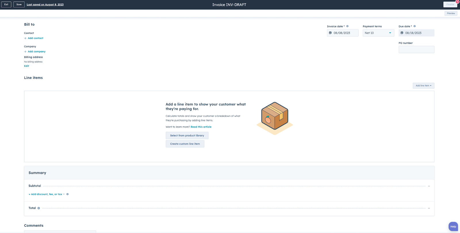Open the Read this article link

(x=201, y=127)
